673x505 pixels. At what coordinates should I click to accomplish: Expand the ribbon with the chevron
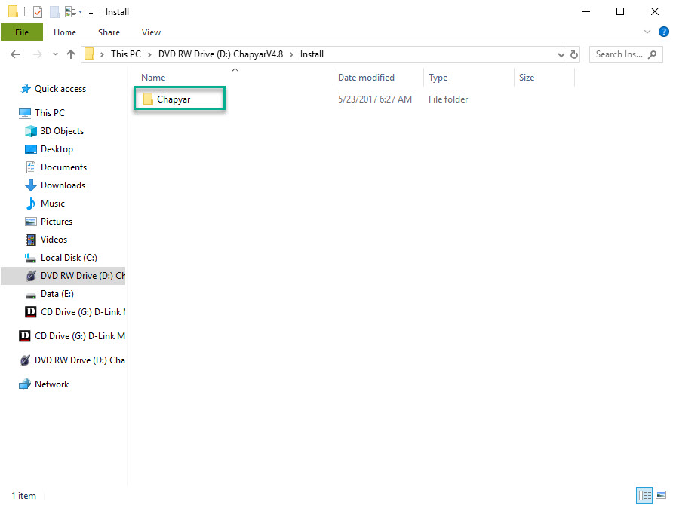(647, 32)
